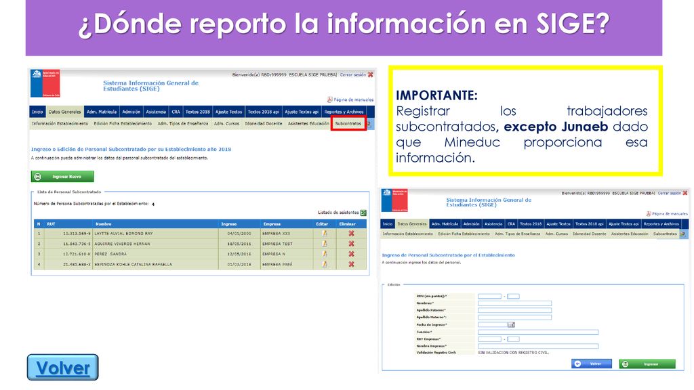
Task: Open Adm. Matrícula tab in left window
Action: 102,112
